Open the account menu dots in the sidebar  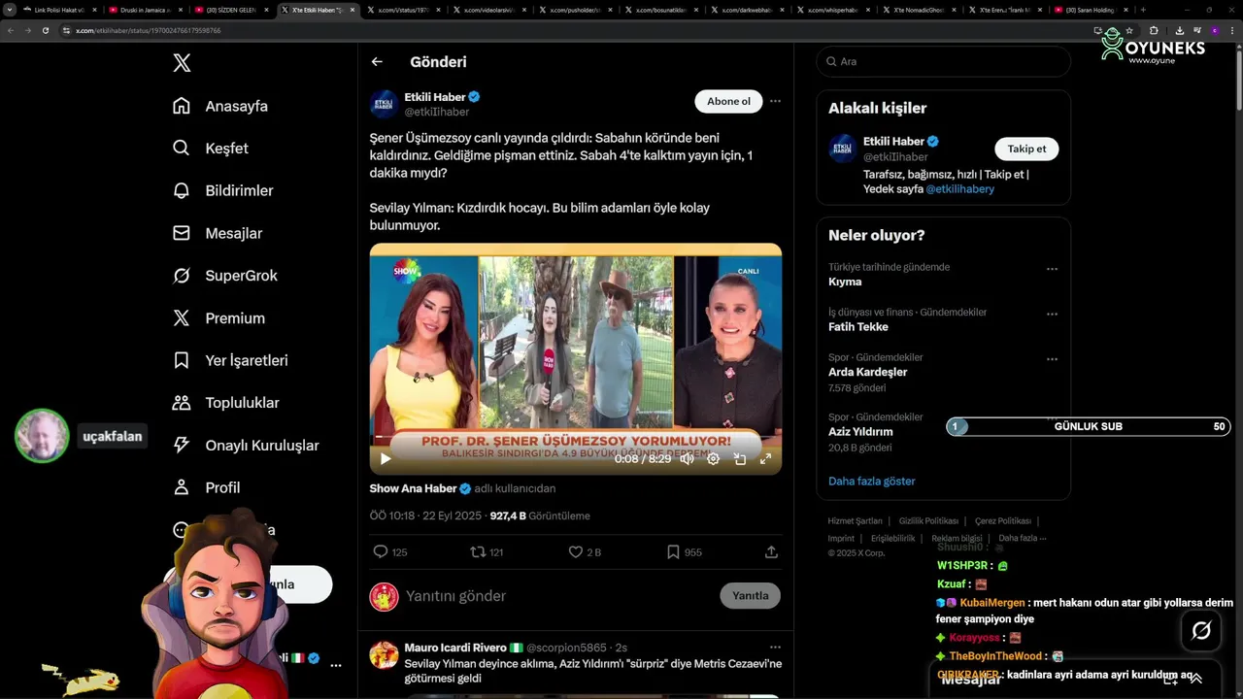point(336,666)
